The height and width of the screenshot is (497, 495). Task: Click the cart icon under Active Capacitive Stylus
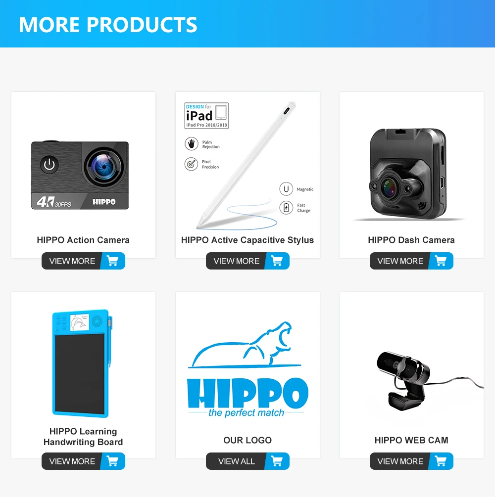click(277, 261)
